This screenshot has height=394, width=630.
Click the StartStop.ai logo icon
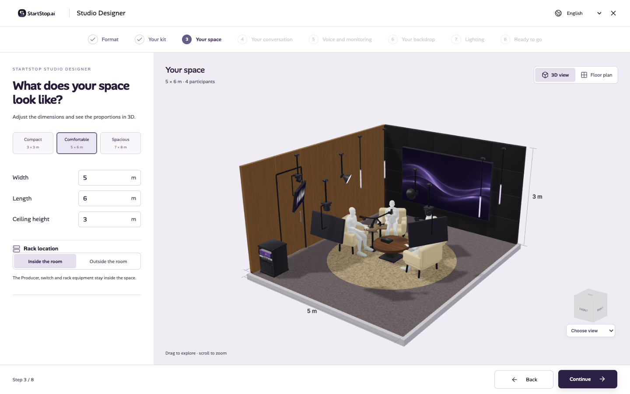click(x=22, y=13)
